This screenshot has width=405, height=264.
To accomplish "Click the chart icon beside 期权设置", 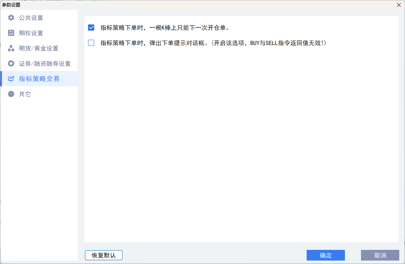I will [x=11, y=33].
